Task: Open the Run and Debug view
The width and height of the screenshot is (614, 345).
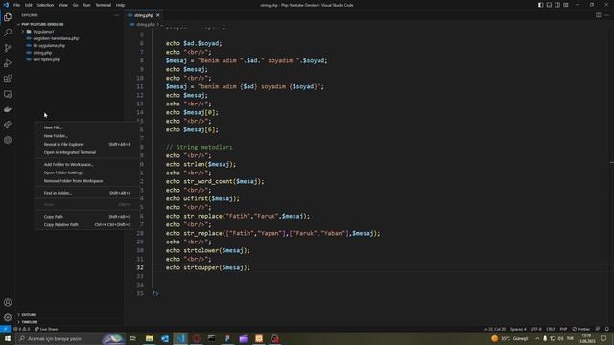Action: pos(8,63)
